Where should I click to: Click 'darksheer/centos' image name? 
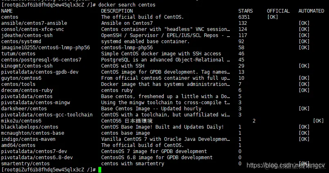tap(24, 109)
